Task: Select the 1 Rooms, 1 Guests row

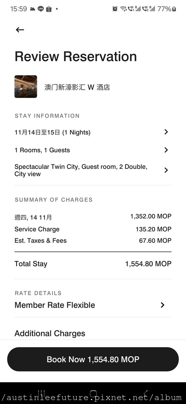Action: pyautogui.click(x=93, y=150)
